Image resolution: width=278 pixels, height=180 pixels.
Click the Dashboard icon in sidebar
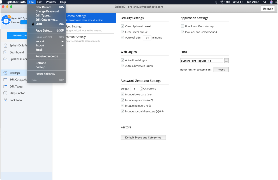pos(5,52)
